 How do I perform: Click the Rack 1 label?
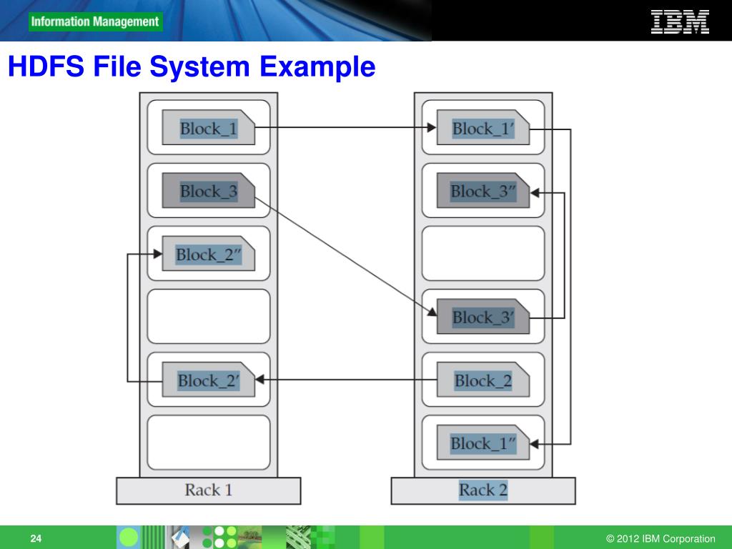tap(208, 490)
